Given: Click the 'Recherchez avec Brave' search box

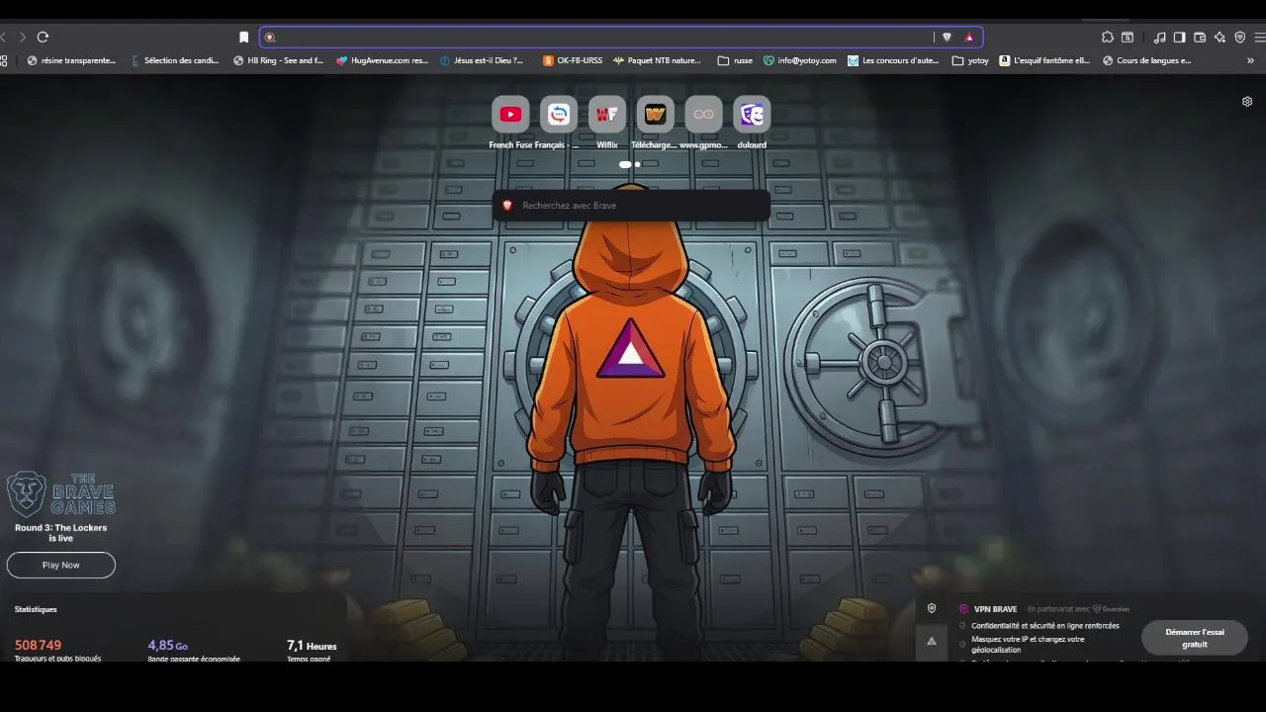Looking at the screenshot, I should pos(631,205).
